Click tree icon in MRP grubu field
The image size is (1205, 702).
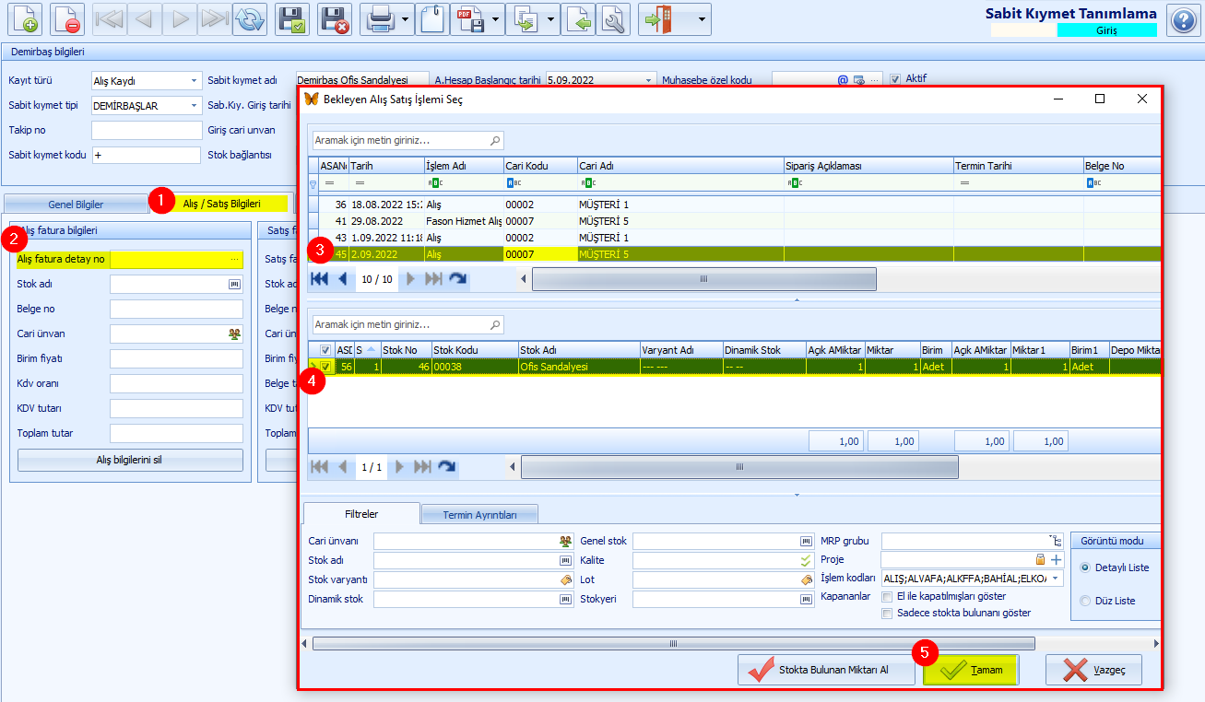tap(1056, 541)
